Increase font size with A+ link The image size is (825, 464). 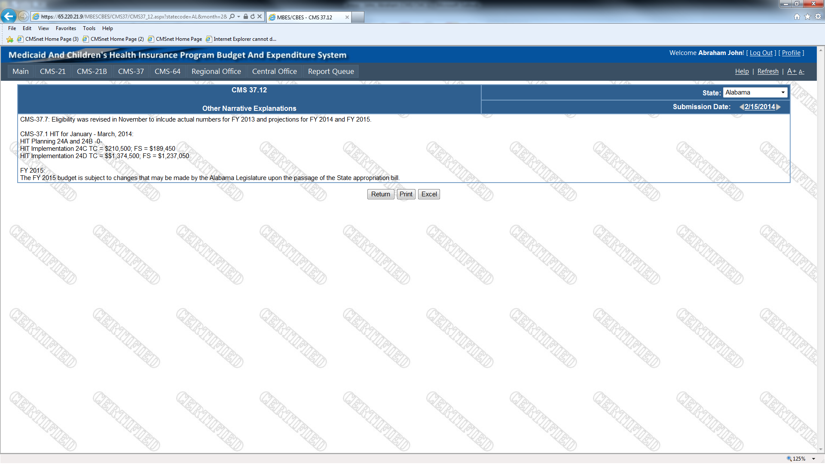point(791,71)
